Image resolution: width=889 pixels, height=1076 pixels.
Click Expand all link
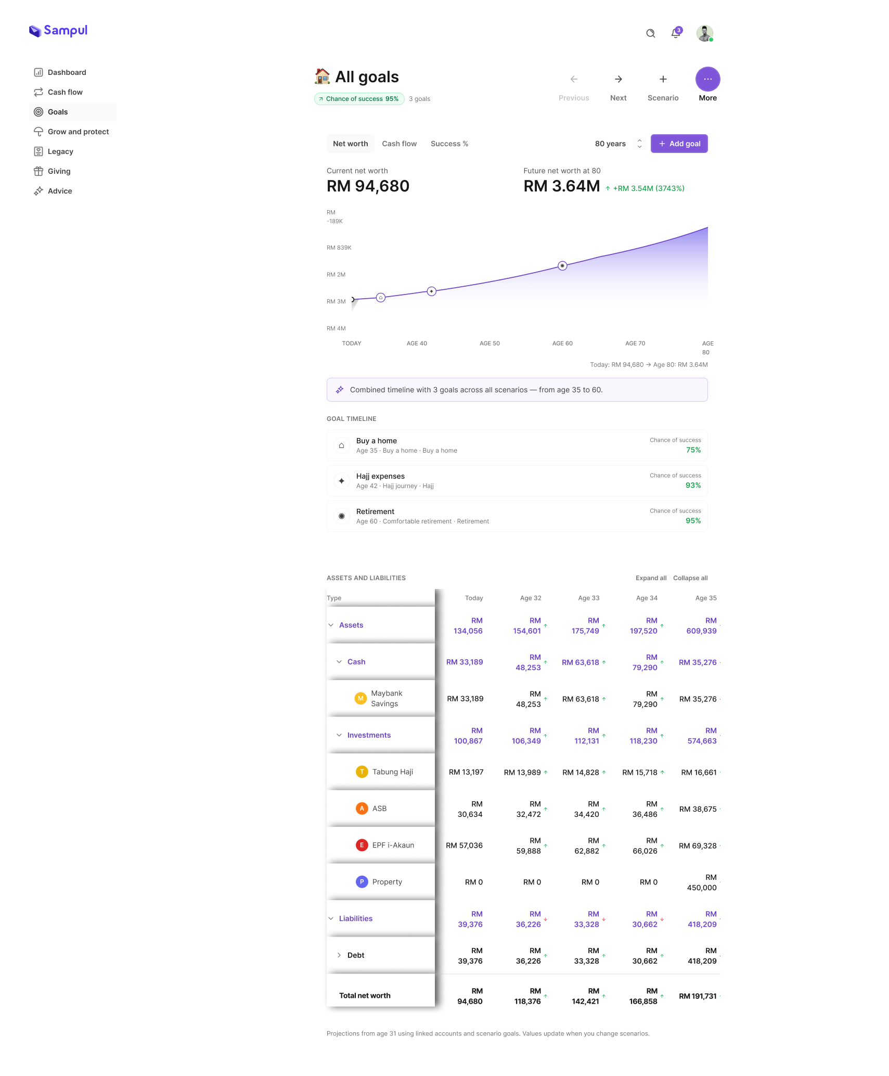click(x=651, y=578)
